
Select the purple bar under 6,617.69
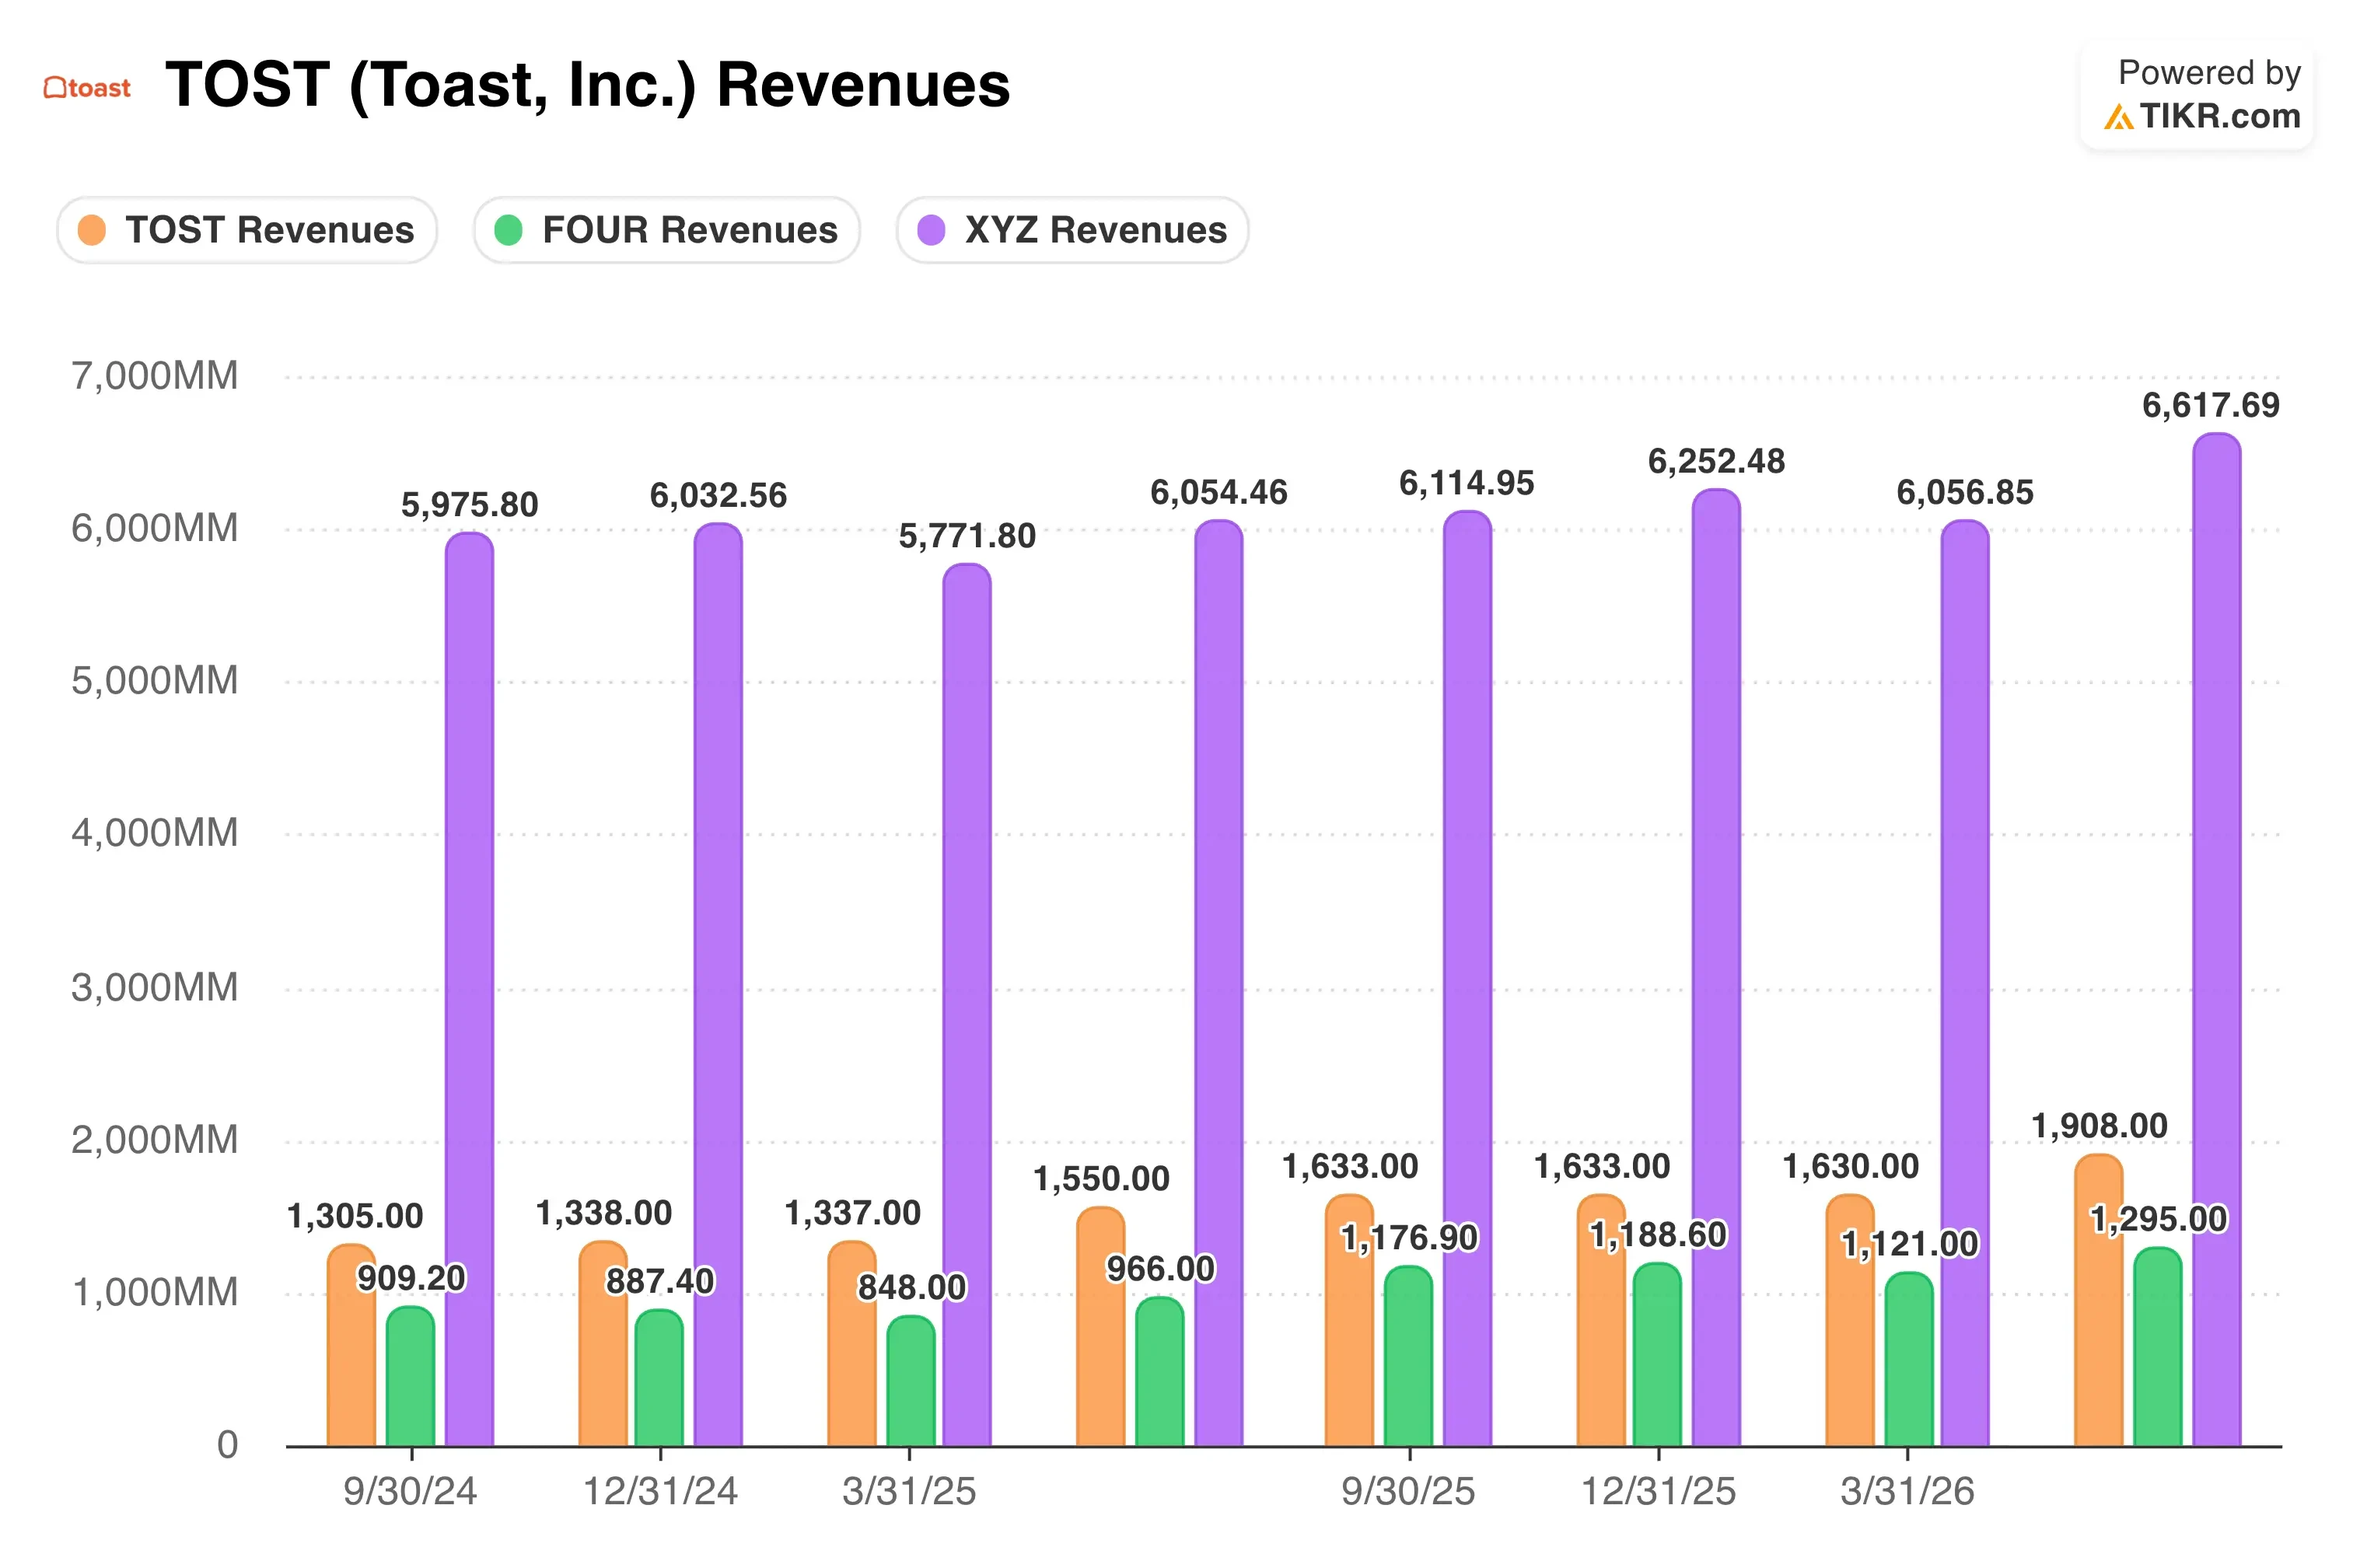tap(2217, 939)
